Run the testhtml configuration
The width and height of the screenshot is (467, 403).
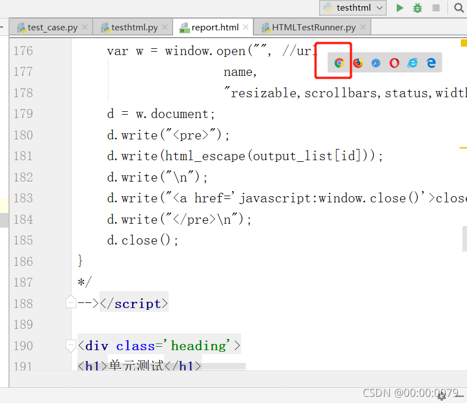400,8
